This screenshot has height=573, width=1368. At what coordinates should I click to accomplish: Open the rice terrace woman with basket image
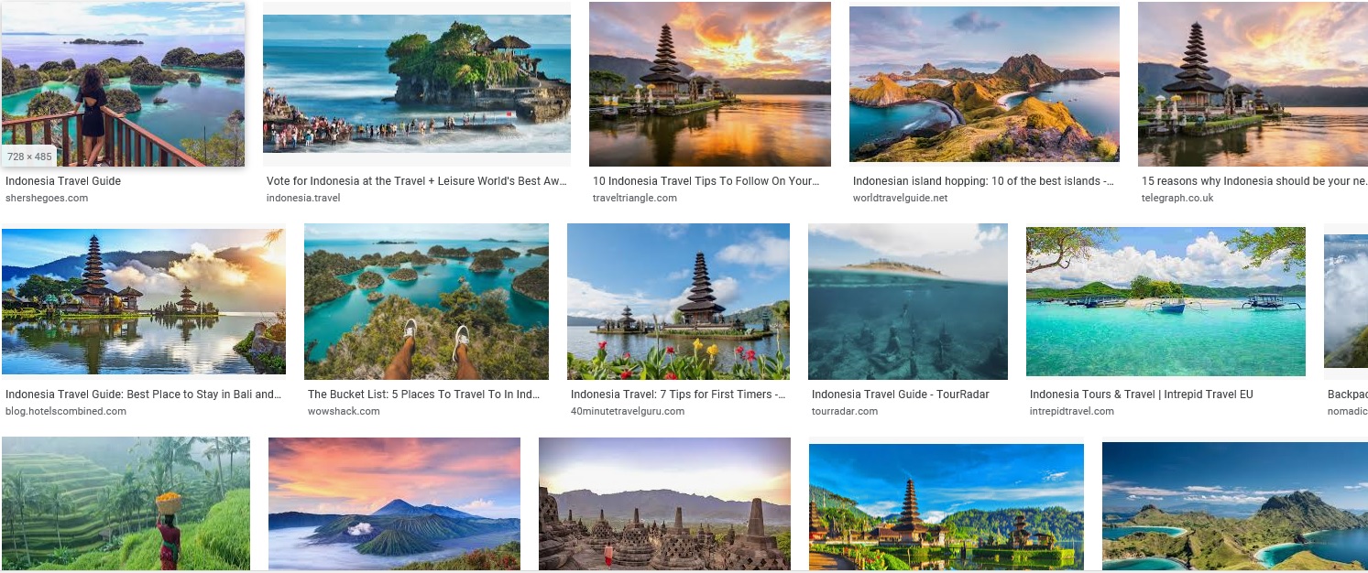coord(126,503)
